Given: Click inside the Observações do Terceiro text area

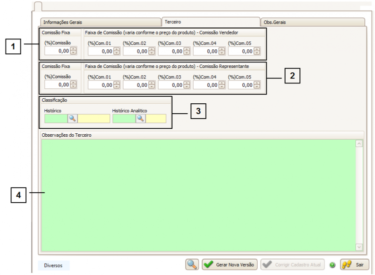Looking at the screenshot, I should point(197,195).
